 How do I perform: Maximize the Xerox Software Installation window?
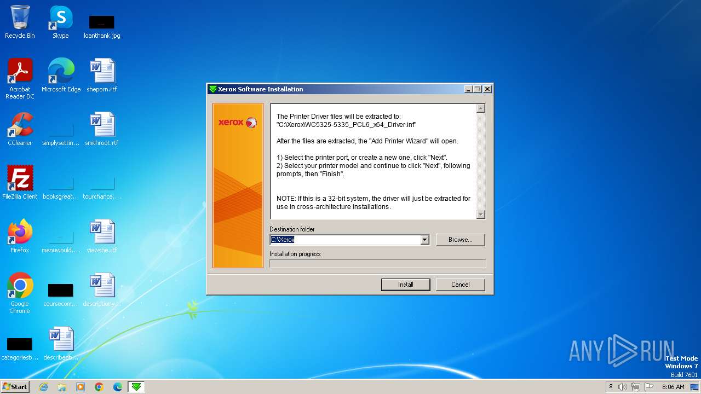tap(477, 89)
